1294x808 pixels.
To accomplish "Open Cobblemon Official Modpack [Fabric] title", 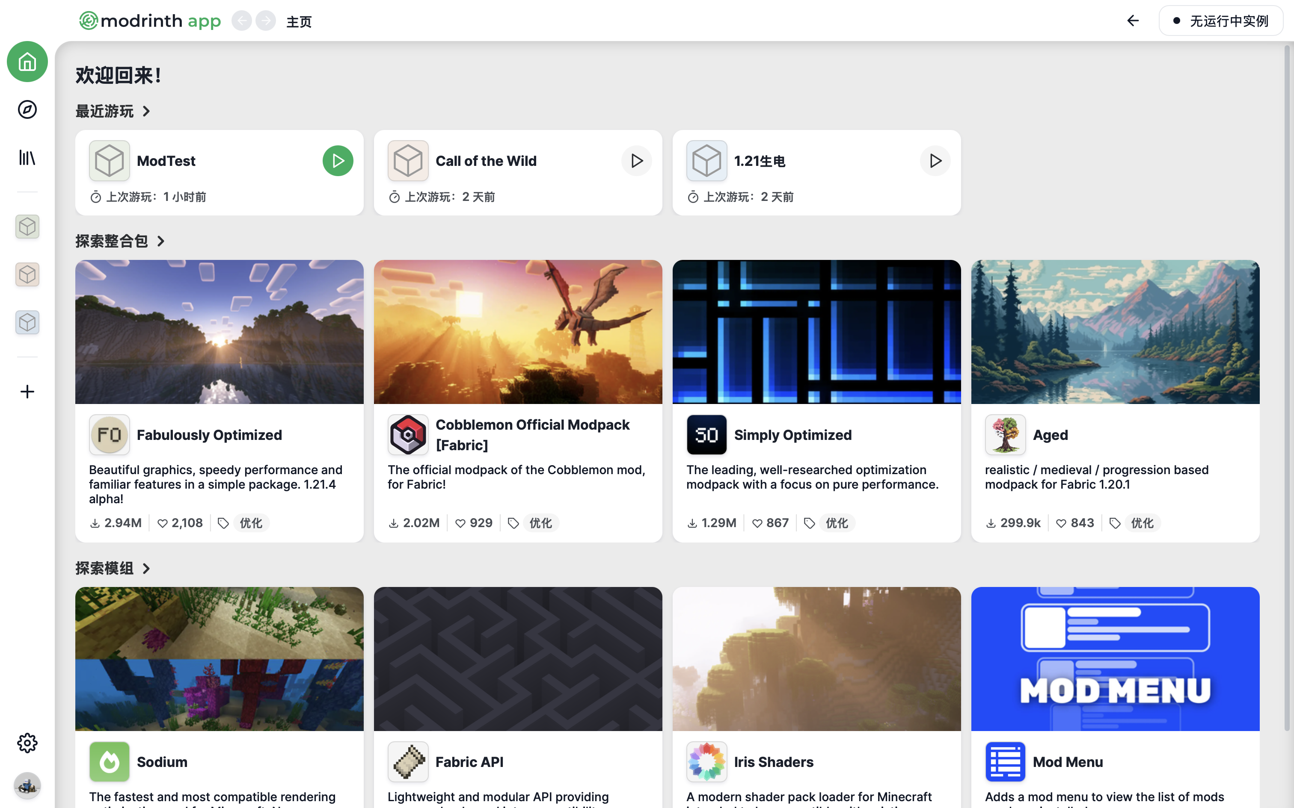I will pyautogui.click(x=533, y=435).
